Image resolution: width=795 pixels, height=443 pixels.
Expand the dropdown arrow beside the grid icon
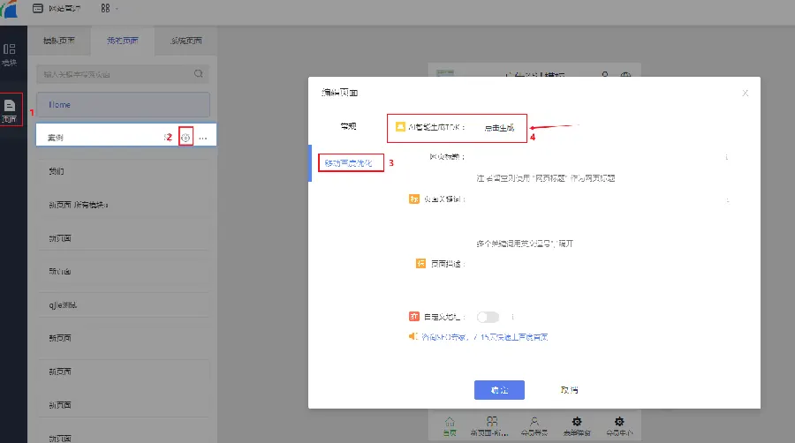click(x=117, y=9)
